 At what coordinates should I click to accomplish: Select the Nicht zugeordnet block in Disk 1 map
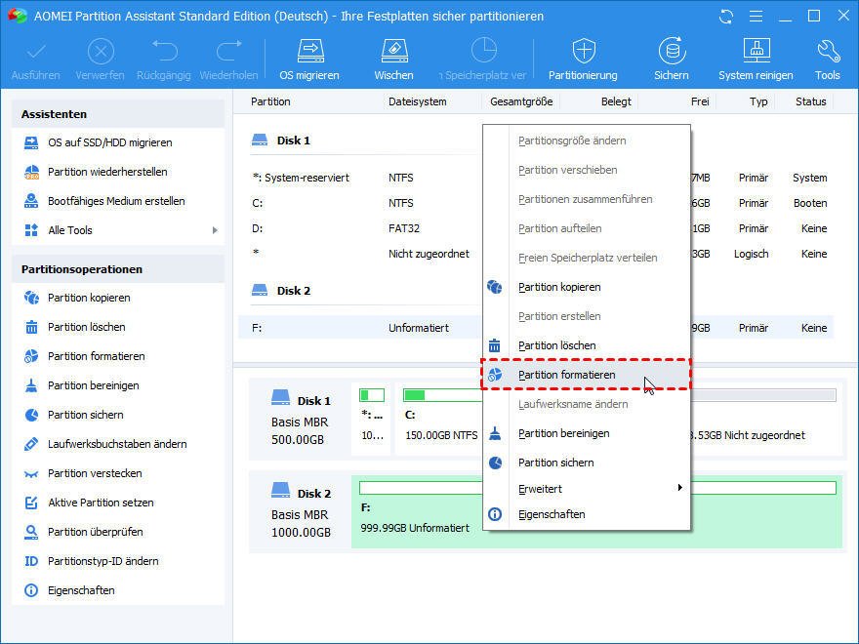[764, 418]
